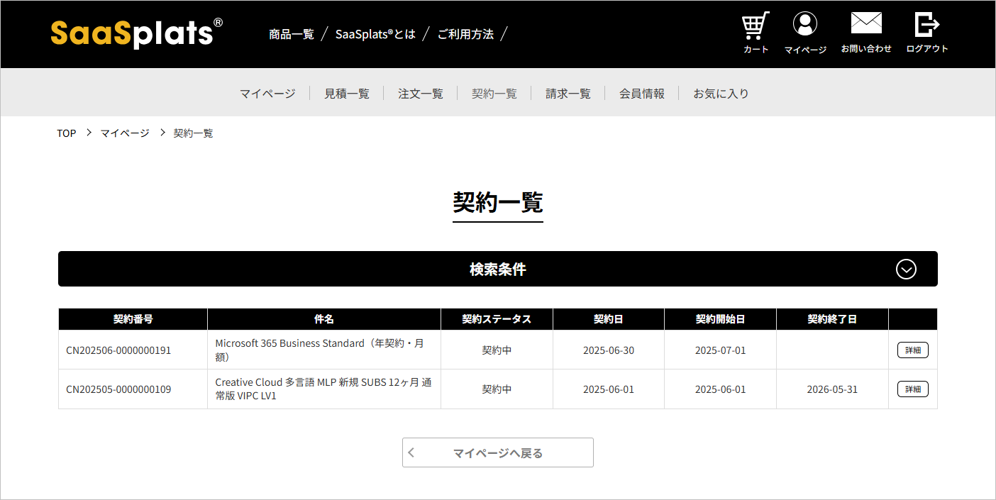Click 契約中 status in the Creative Cloud row
This screenshot has width=996, height=500.
497,389
